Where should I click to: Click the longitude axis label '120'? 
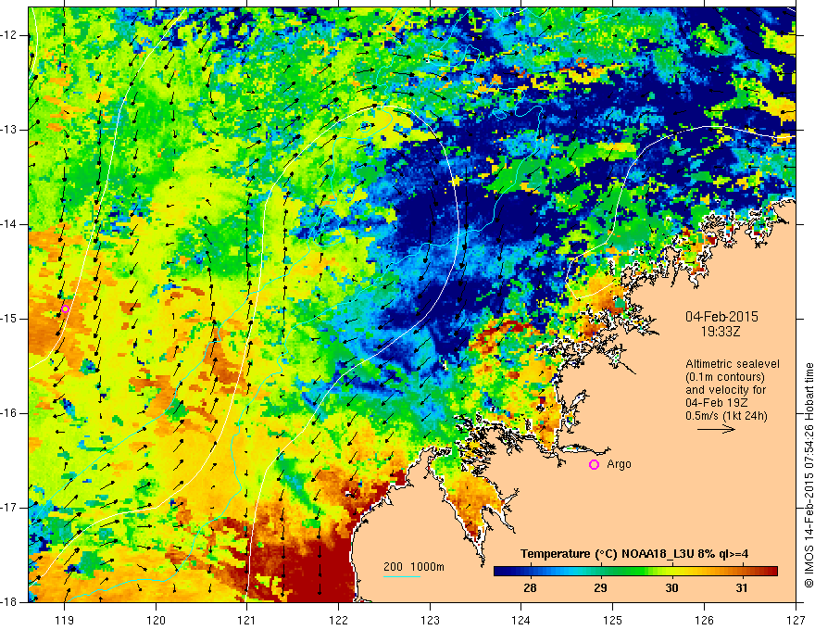tap(156, 620)
